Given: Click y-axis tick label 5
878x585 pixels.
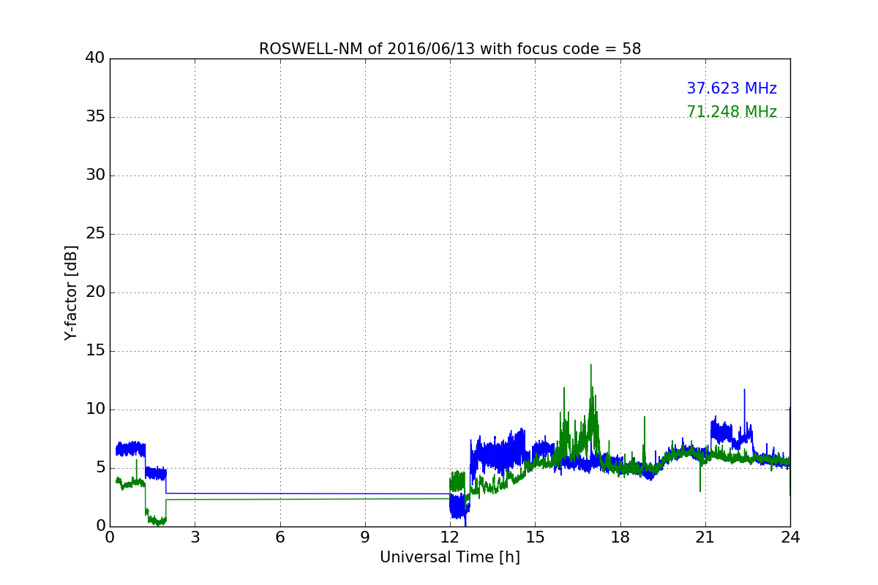Looking at the screenshot, I should coord(100,468).
